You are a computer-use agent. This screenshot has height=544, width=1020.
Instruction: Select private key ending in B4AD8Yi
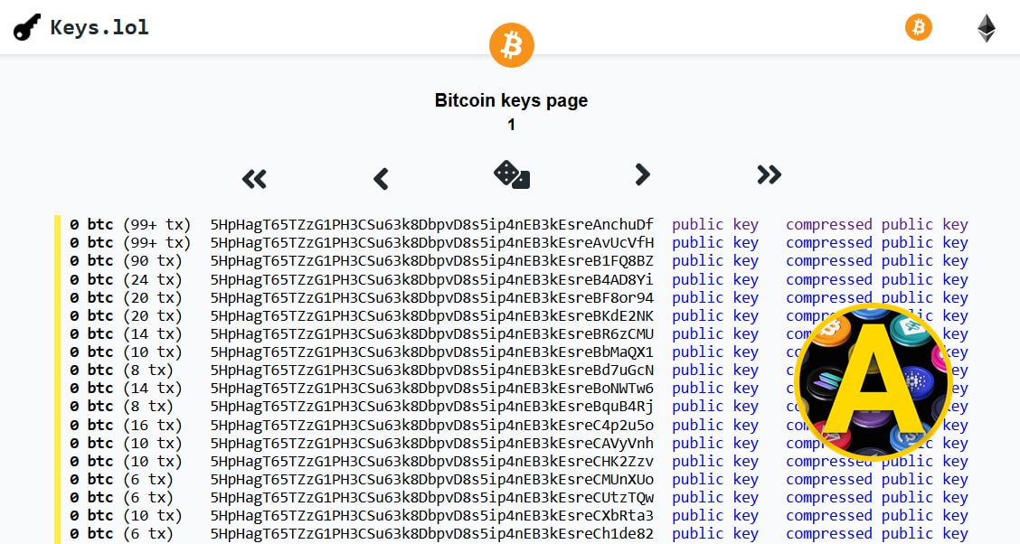coord(431,279)
